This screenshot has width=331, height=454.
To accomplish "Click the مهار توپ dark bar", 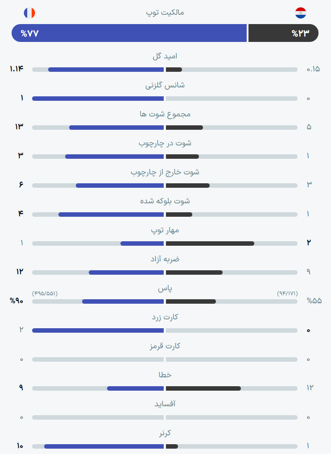I will pos(210,244).
